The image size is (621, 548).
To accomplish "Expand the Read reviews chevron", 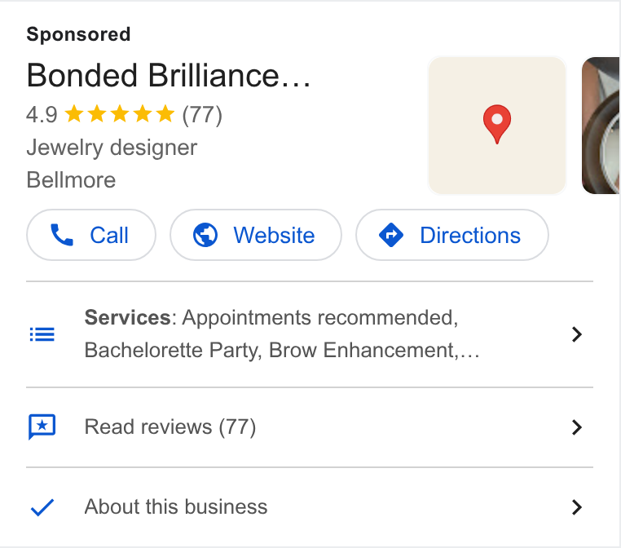I will point(577,427).
